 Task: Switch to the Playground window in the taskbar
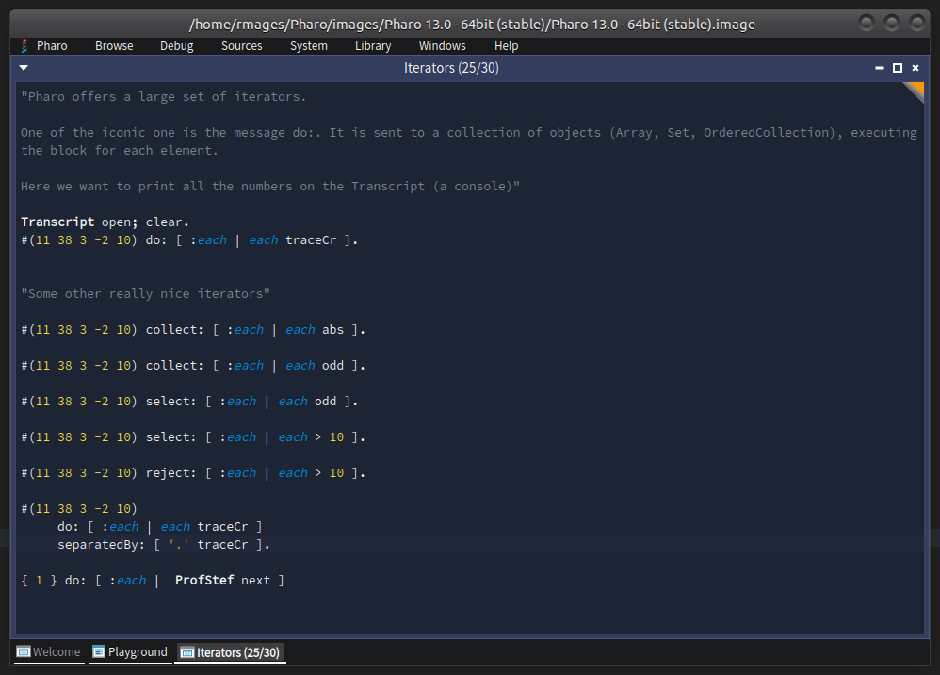tap(130, 652)
